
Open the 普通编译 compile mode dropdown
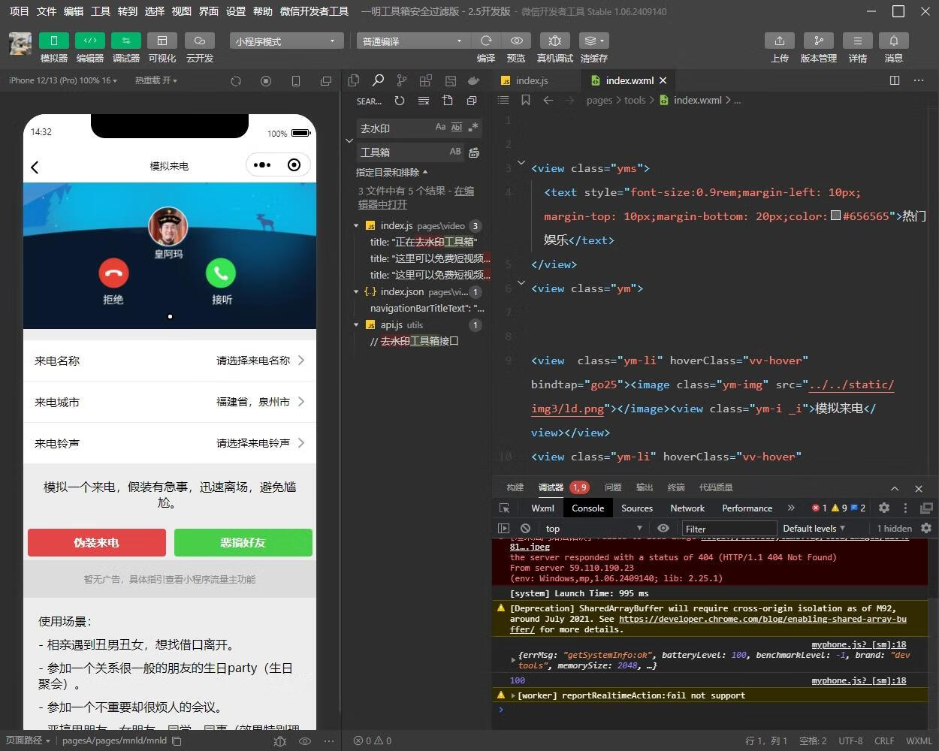click(412, 41)
